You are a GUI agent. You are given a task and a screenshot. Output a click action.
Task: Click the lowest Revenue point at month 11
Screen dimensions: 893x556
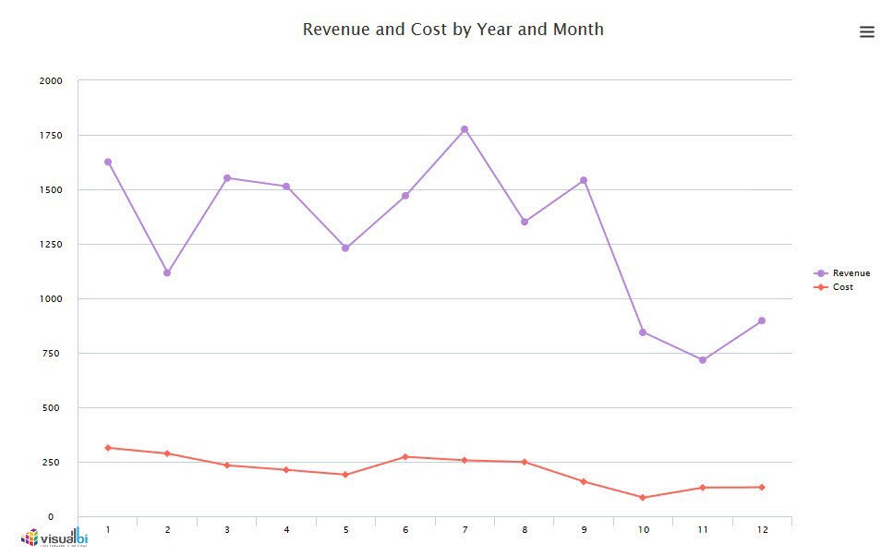tap(703, 360)
